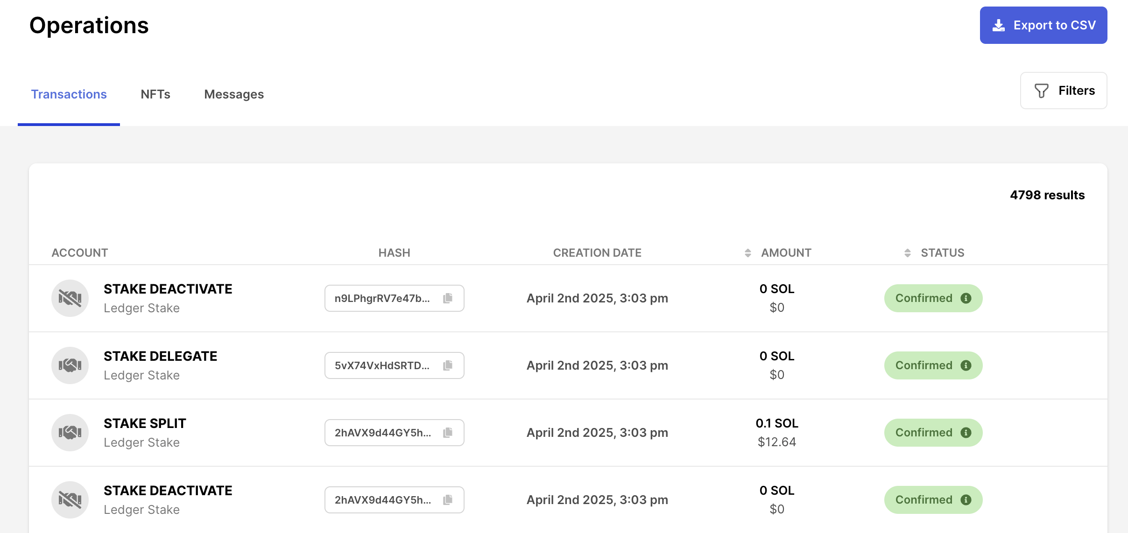Click info icon on Stake Split status
Viewport: 1128px width, 533px height.
pyautogui.click(x=966, y=433)
